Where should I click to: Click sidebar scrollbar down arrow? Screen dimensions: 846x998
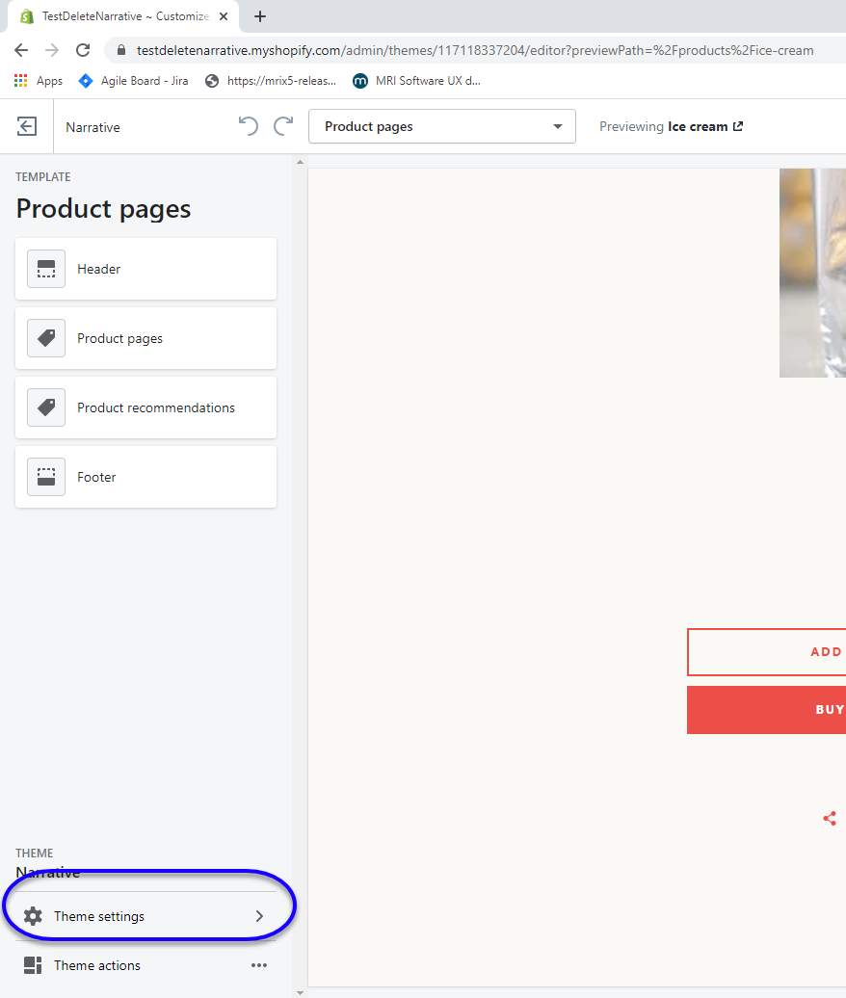[300, 992]
